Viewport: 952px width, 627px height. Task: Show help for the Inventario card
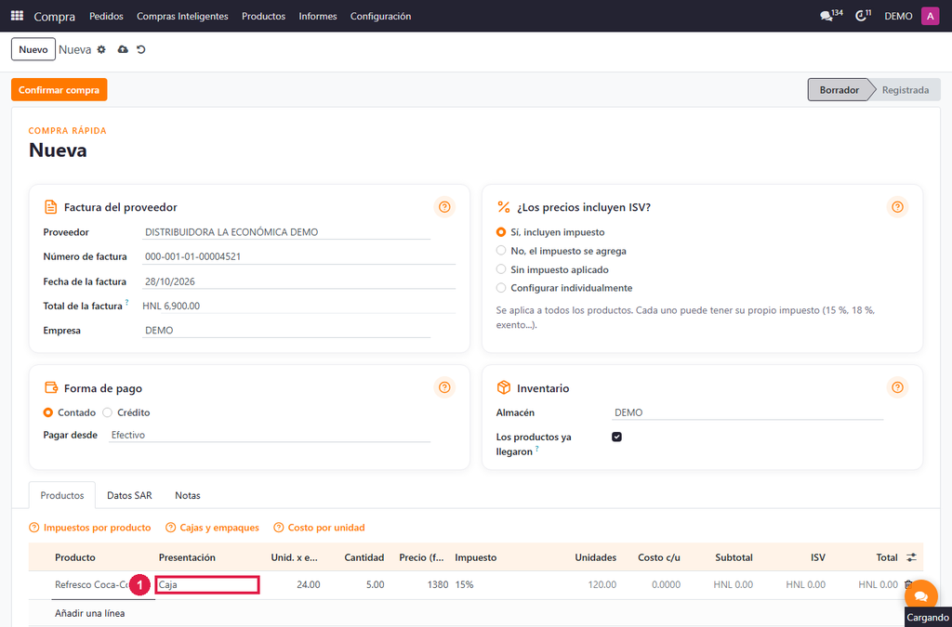tap(897, 387)
